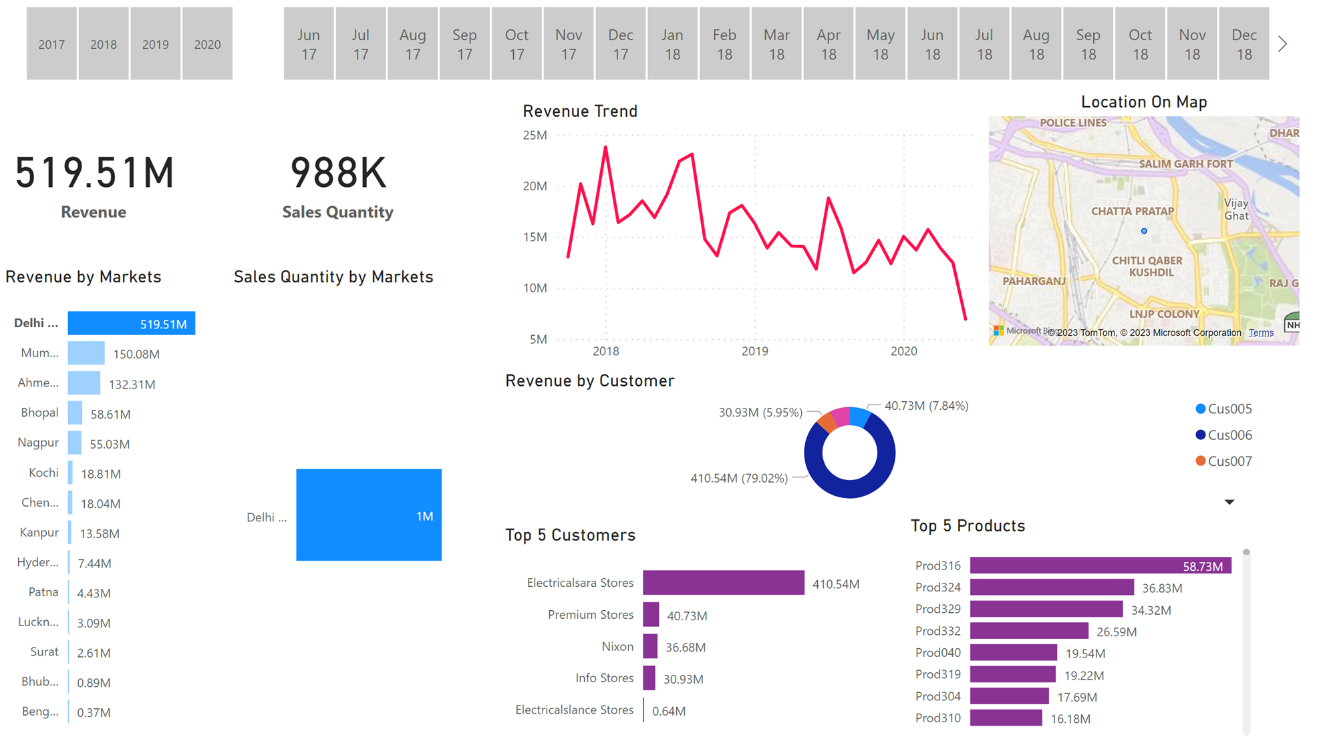Select the Delhi bar in Sales Quantity by Markets
Screen dimensions: 1317x751
click(x=368, y=515)
